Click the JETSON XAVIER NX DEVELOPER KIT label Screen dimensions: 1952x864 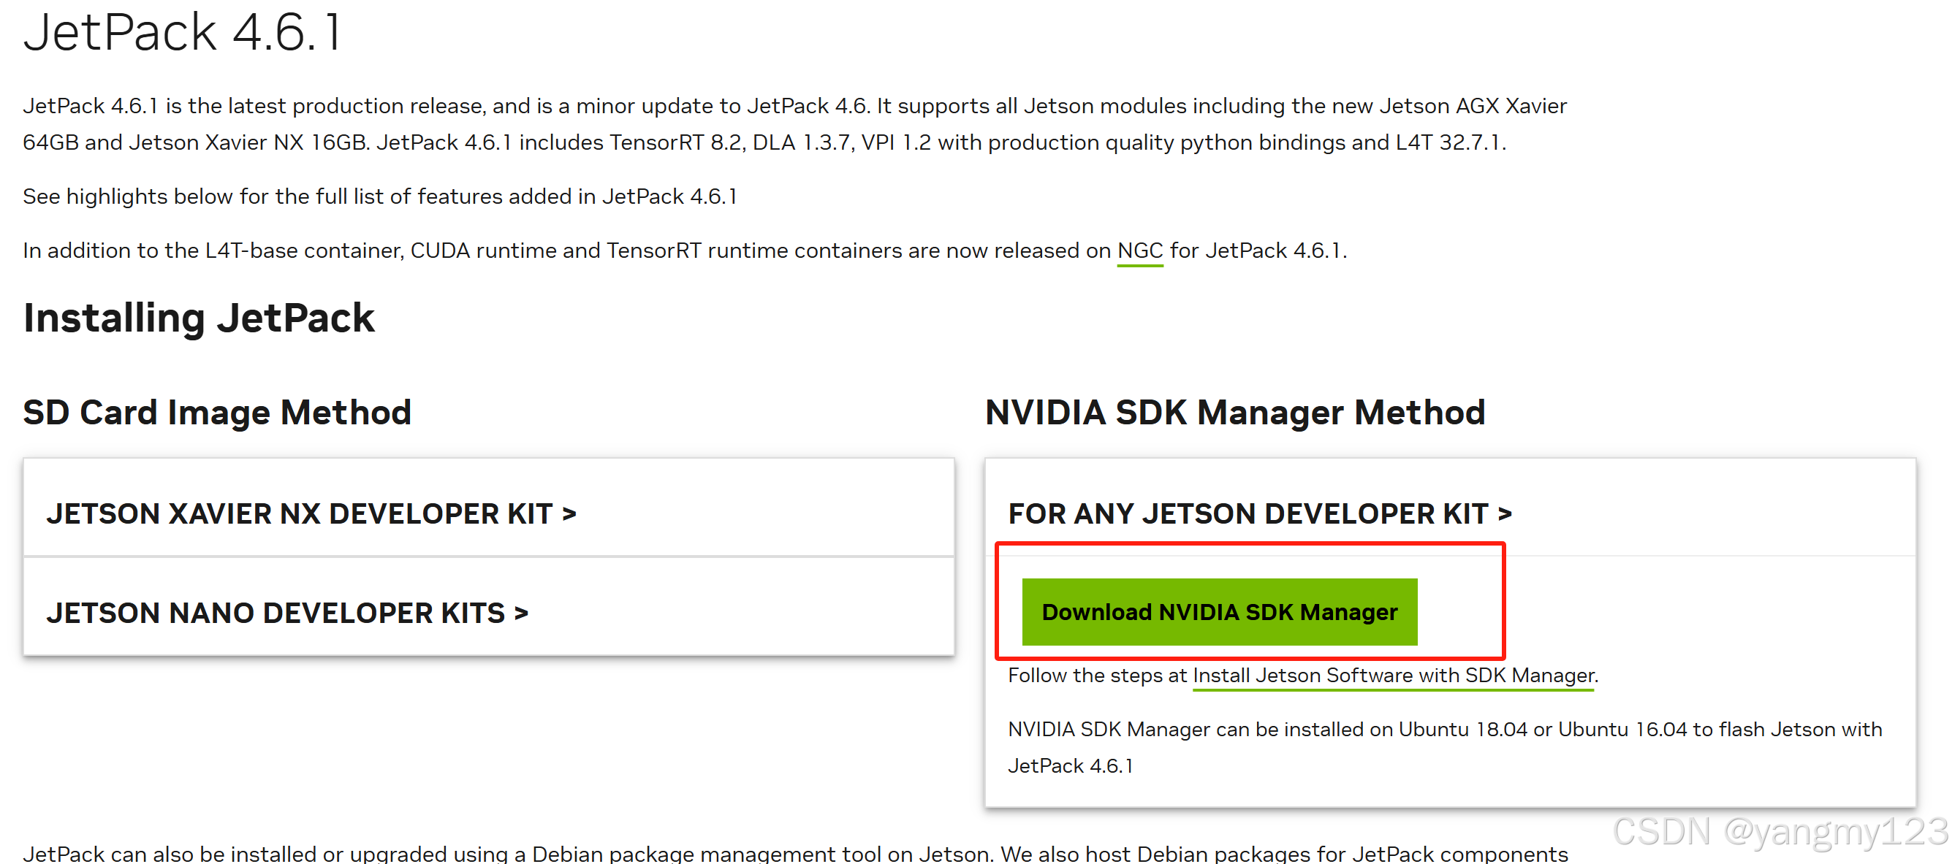coord(300,514)
